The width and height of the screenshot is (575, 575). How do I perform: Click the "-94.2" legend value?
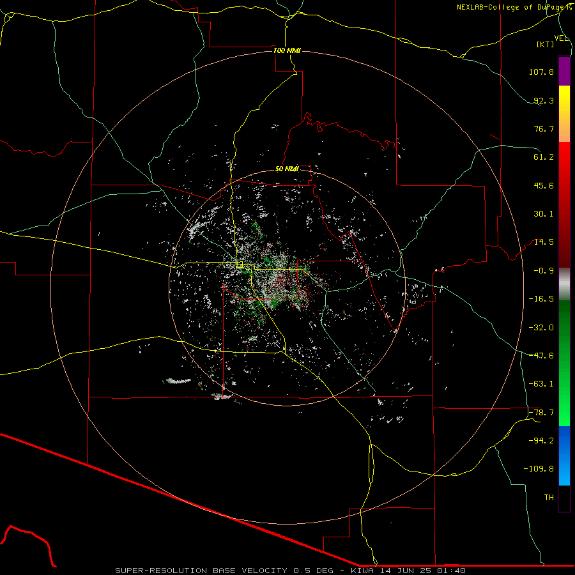541,441
